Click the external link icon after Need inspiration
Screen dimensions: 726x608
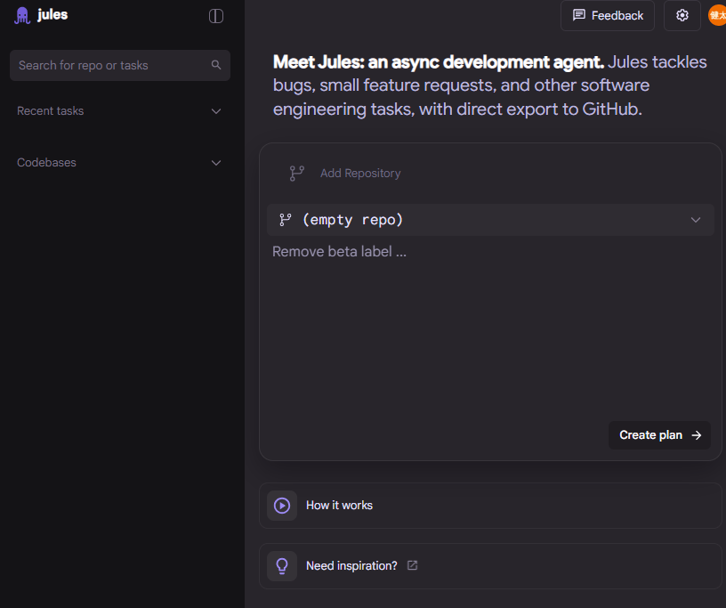412,565
